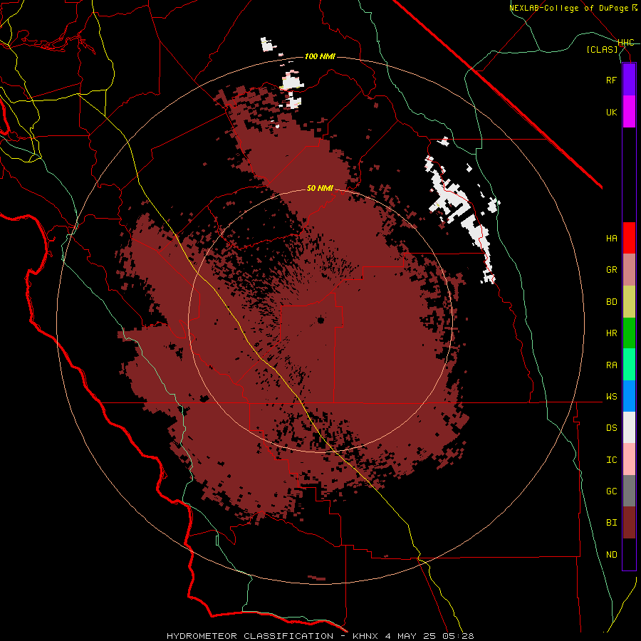Click the RA mint-green legend swatch
The width and height of the screenshot is (641, 641).
coord(629,365)
